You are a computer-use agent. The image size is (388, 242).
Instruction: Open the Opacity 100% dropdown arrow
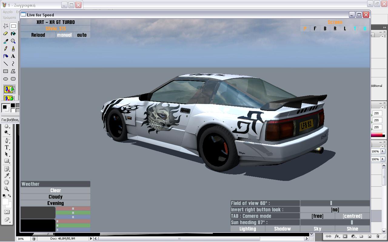coord(383,151)
